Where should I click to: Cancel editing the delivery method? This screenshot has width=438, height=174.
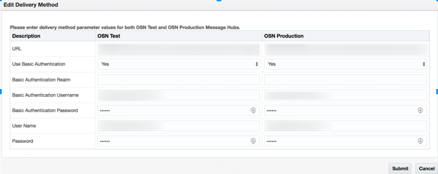point(427,168)
